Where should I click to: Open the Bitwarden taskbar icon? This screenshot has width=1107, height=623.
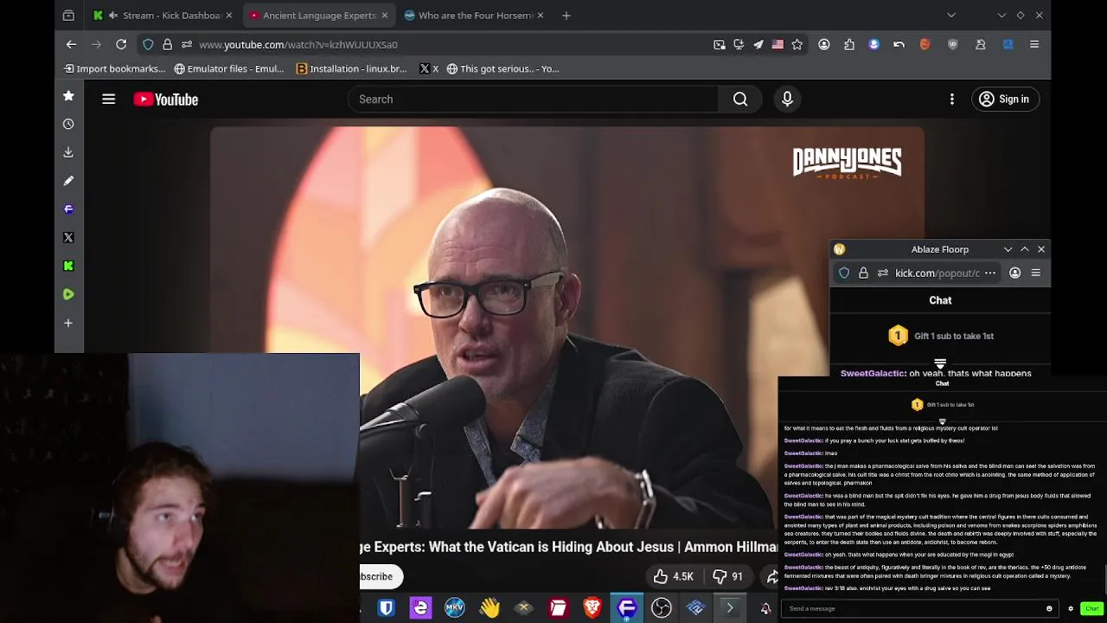[386, 608]
